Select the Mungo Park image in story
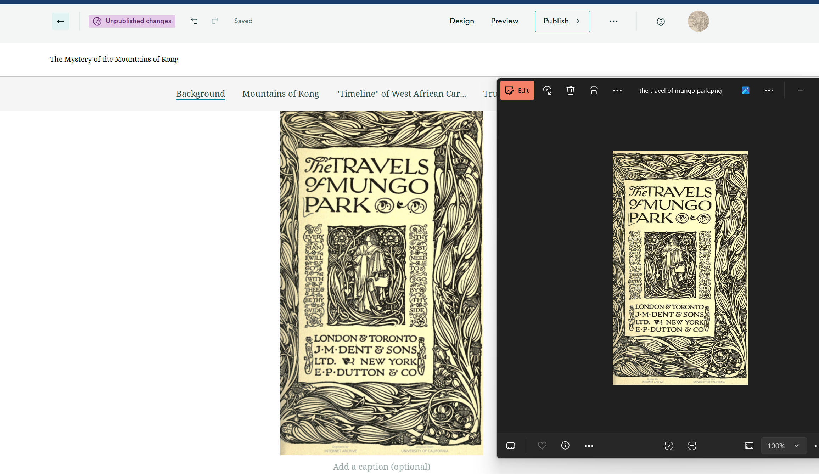Viewport: 819px width, 474px height. (382, 283)
